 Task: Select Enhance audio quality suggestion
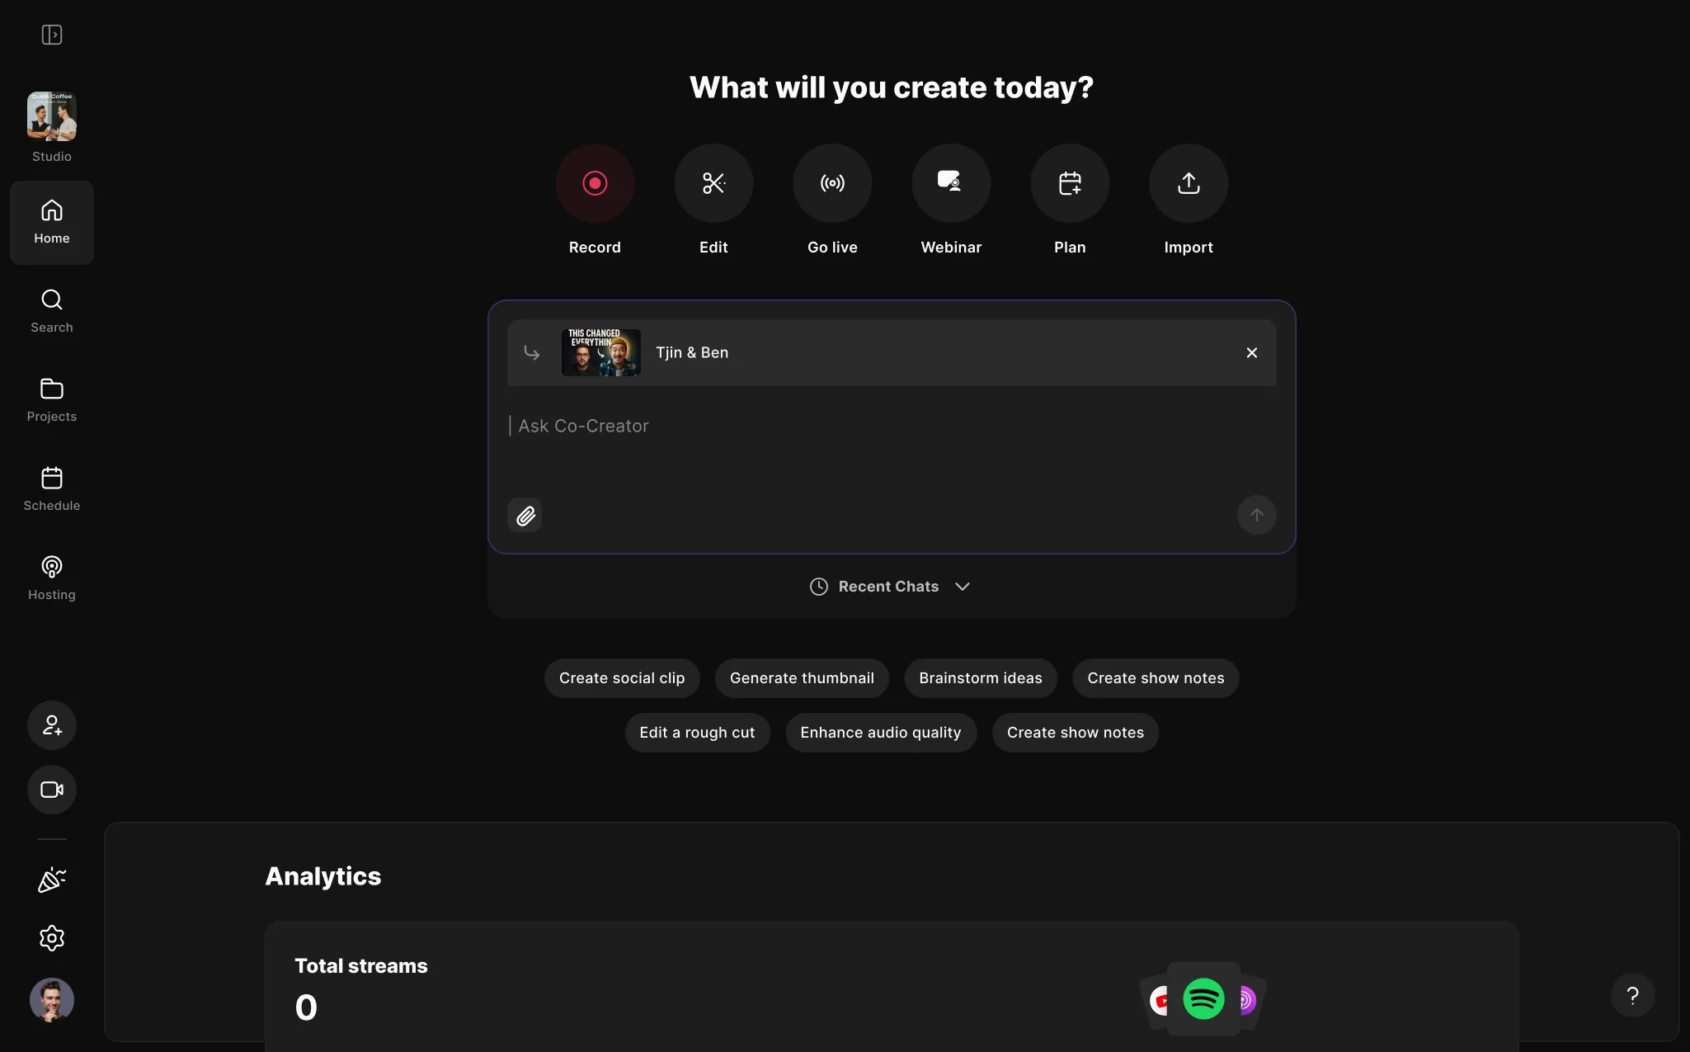[x=881, y=733]
